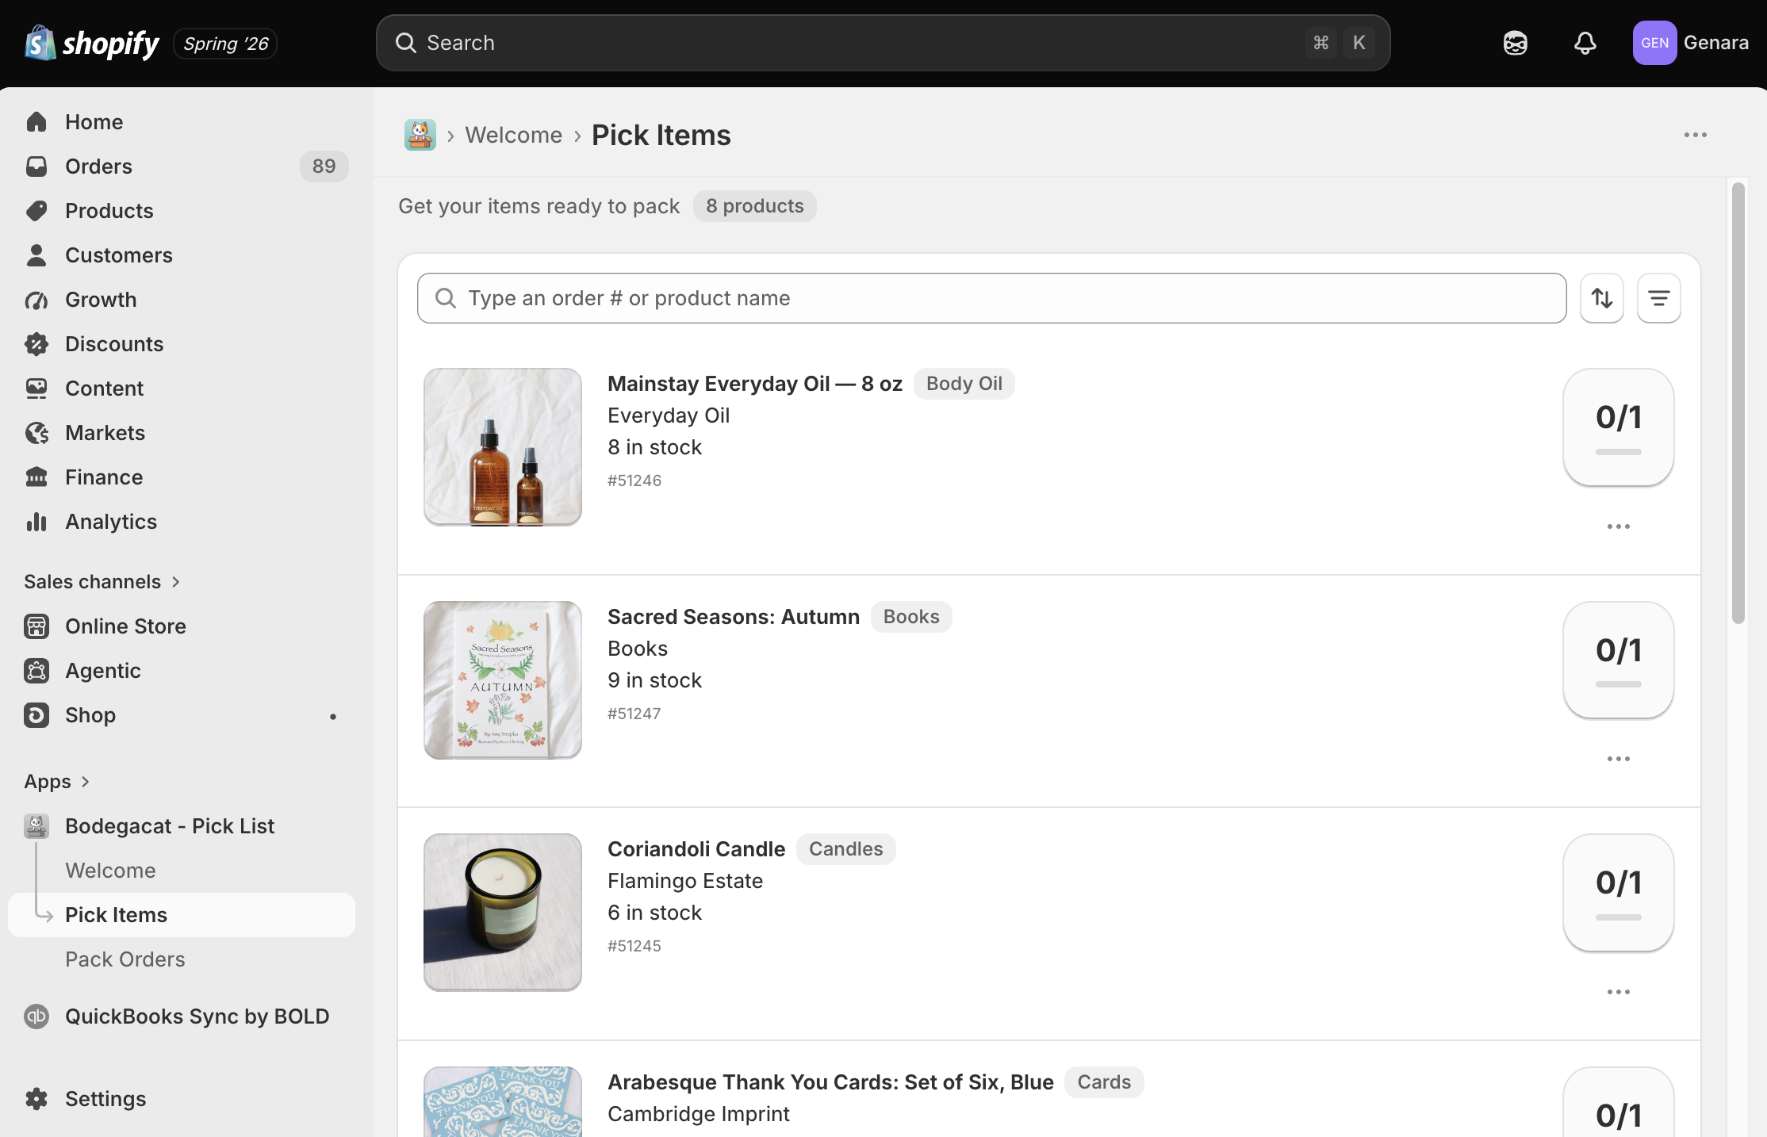Screen dimensions: 1767x1137
Task: Click the Online Store storefront icon
Action: tap(36, 626)
